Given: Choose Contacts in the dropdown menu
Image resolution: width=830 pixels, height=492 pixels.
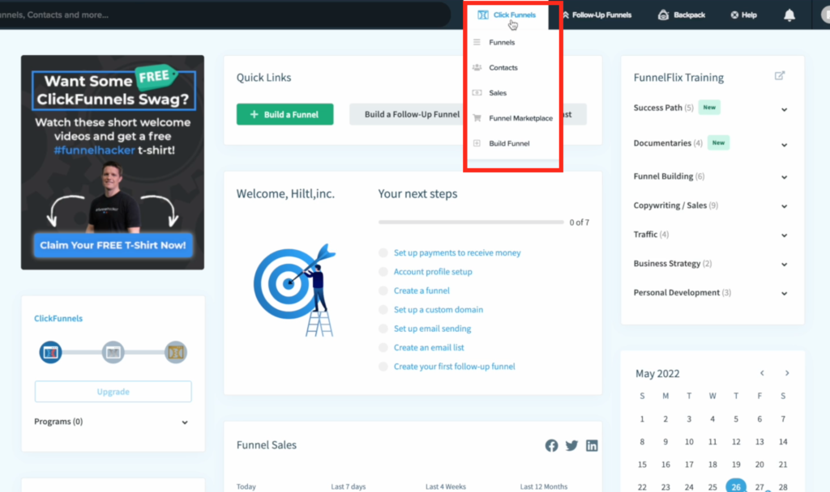Looking at the screenshot, I should tap(503, 68).
